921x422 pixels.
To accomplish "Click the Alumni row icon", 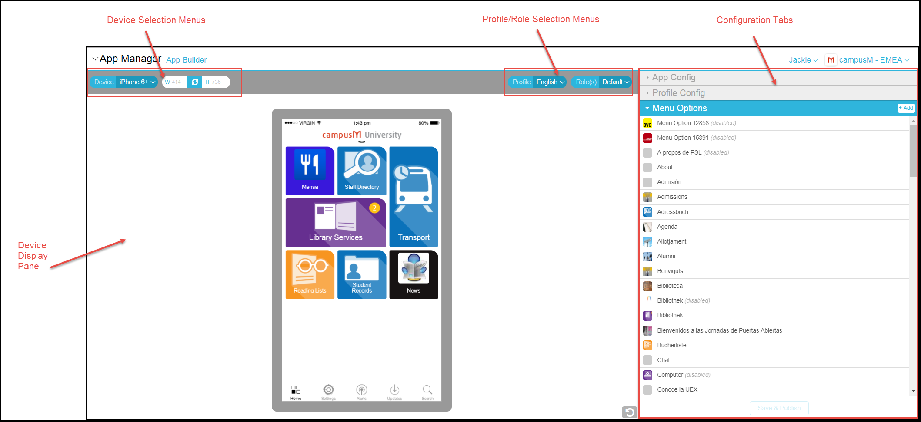I will point(647,256).
